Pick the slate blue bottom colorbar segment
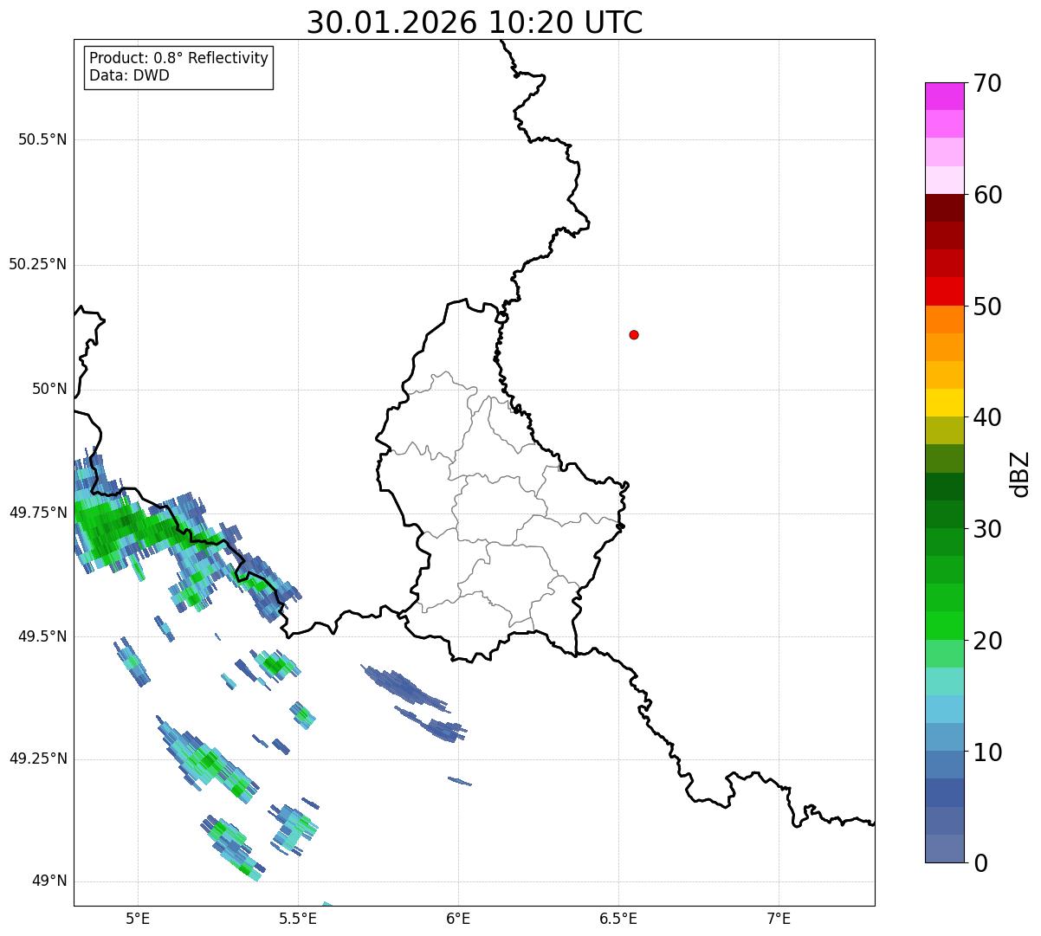The height and width of the screenshot is (936, 1041). pos(944,849)
